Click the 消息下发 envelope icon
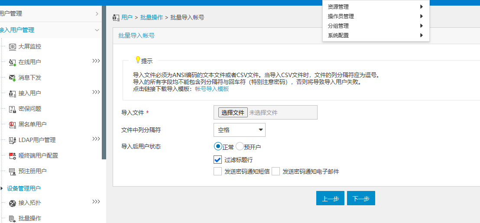Image resolution: width=480 pixels, height=223 pixels. [x=12, y=78]
